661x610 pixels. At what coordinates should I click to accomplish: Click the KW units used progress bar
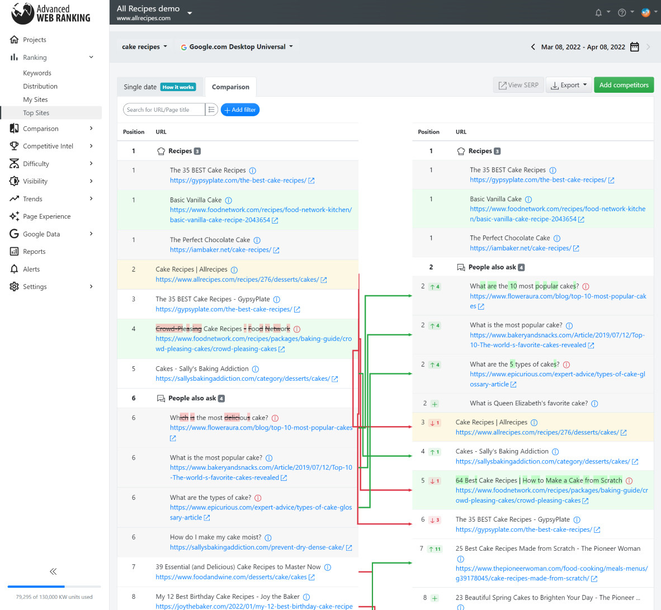tap(54, 587)
